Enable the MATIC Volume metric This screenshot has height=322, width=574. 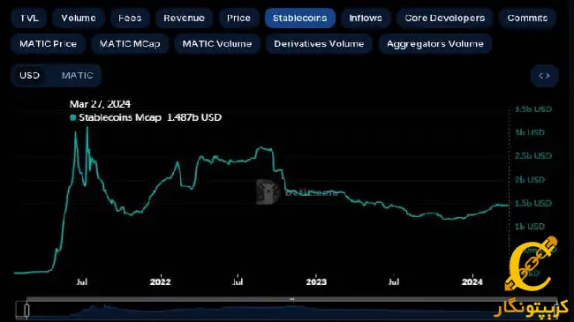(217, 44)
